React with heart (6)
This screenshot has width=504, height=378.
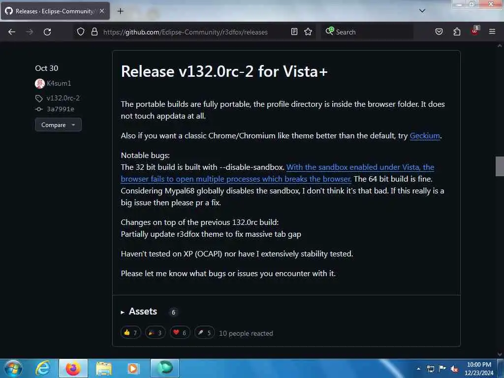[180, 333]
